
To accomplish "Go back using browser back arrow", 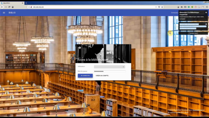I will click(2, 7).
